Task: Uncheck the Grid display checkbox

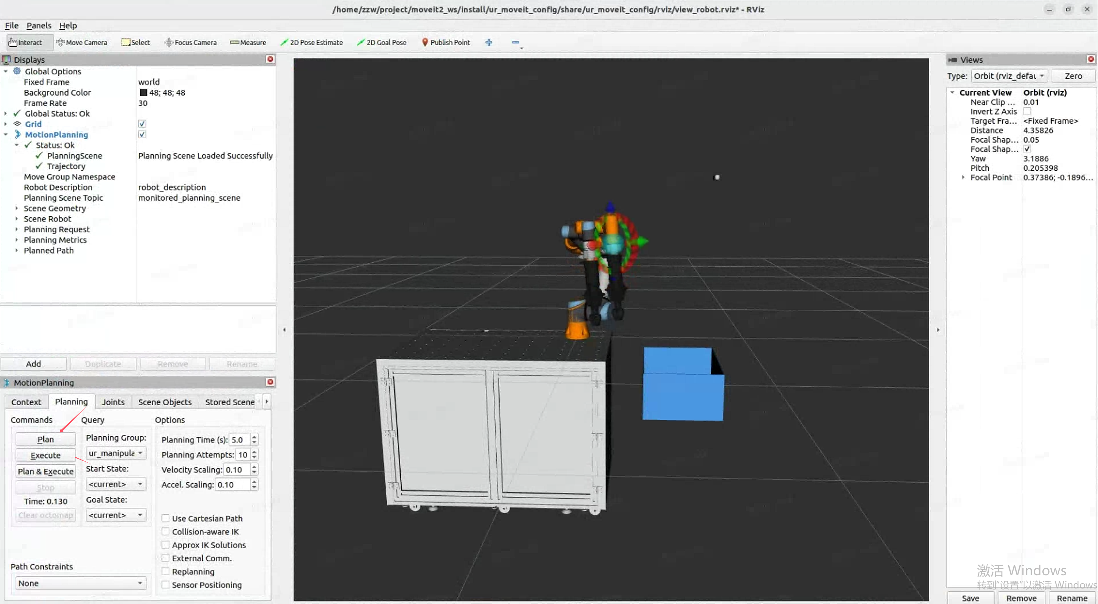Action: tap(142, 124)
